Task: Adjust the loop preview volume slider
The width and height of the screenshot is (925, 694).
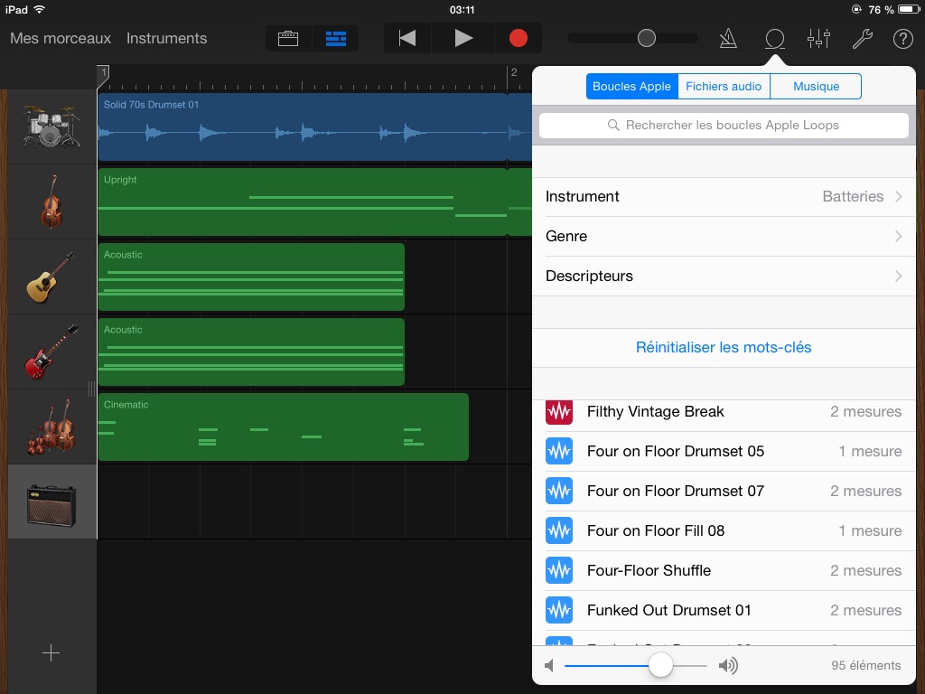Action: pyautogui.click(x=660, y=666)
